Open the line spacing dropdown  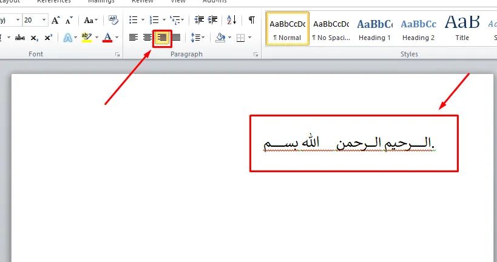(x=198, y=38)
